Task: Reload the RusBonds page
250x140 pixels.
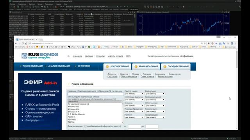Action: [x=23, y=43]
